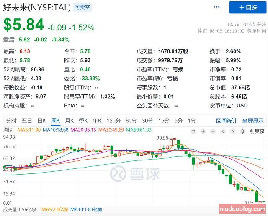Click the 52周最高 value 90.96

(38, 69)
